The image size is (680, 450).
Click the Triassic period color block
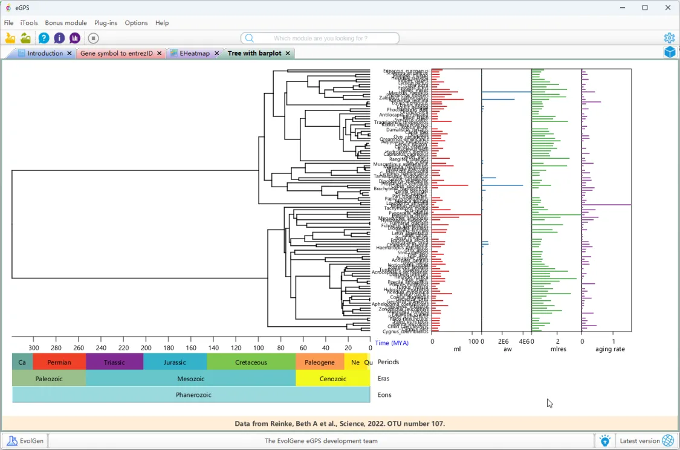[x=114, y=362]
